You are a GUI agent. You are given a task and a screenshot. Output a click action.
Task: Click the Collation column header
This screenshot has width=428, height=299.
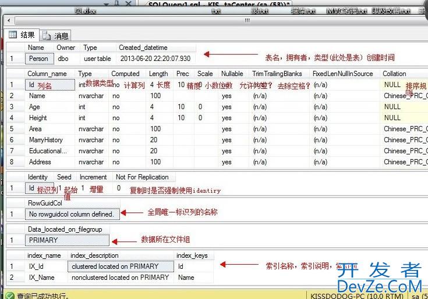tap(404, 74)
